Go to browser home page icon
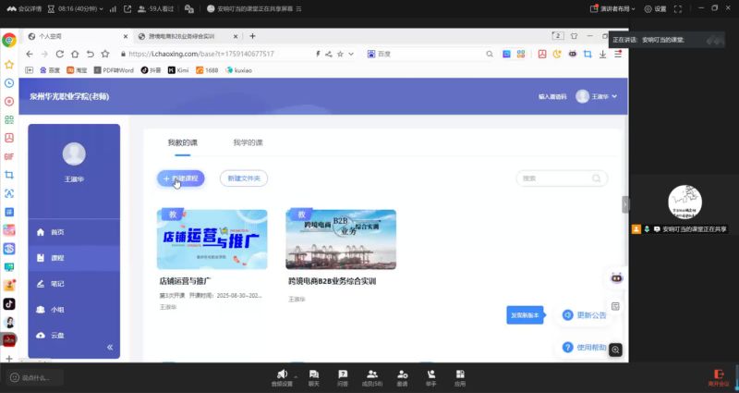This screenshot has width=739, height=393. tap(75, 55)
